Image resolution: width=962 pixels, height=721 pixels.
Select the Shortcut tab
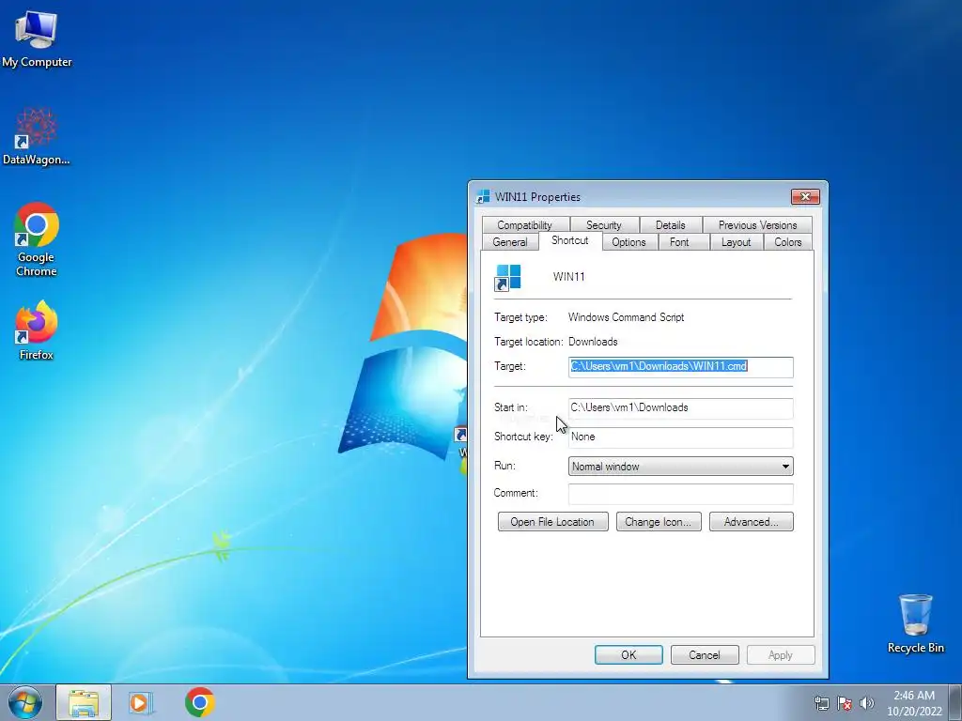coord(570,240)
